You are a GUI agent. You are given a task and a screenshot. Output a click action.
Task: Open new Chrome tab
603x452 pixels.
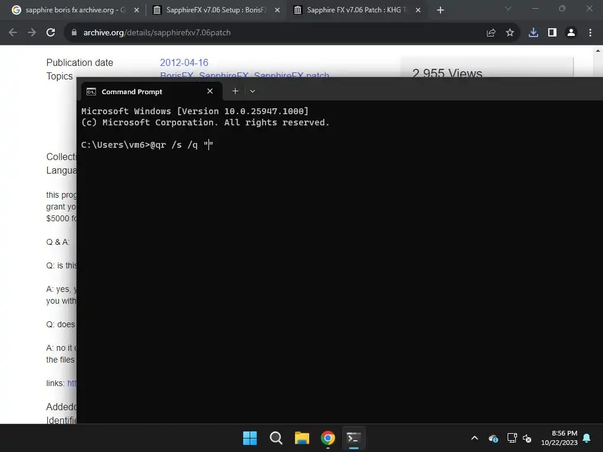440,10
